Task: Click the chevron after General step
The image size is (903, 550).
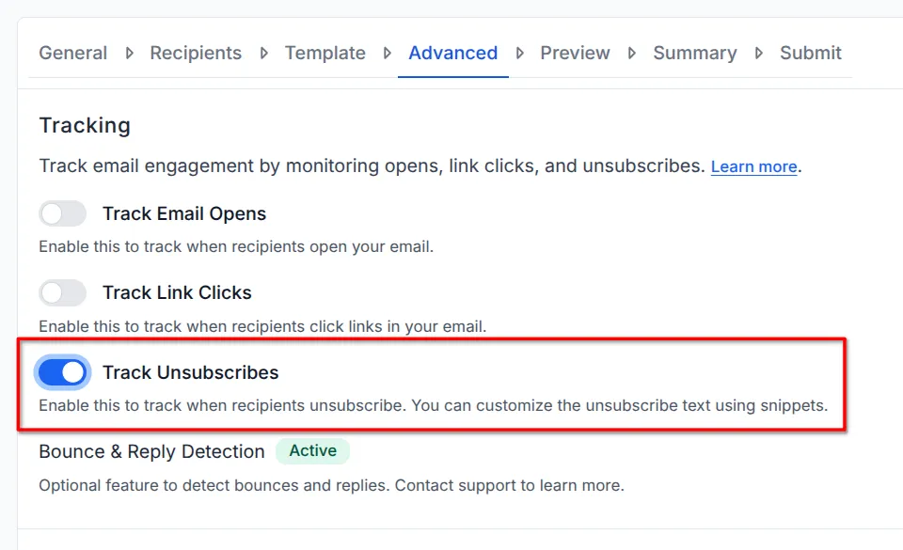Action: (x=129, y=54)
